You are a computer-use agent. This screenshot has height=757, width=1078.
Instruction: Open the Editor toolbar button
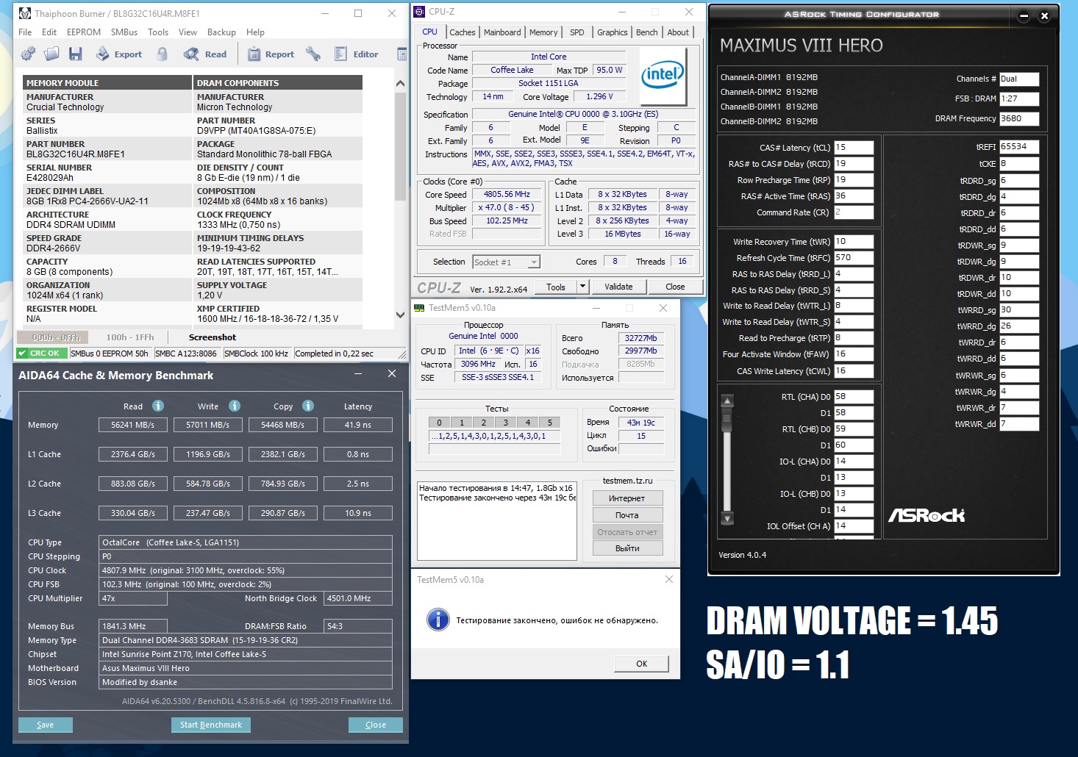357,54
